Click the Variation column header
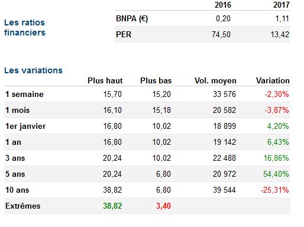The image size is (304, 227). tap(273, 80)
